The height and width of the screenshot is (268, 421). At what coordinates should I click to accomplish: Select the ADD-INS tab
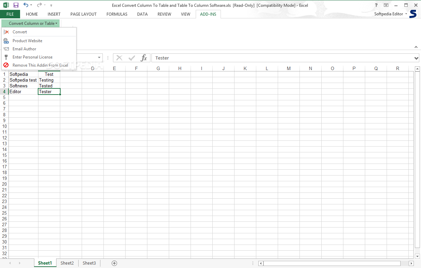(x=208, y=14)
